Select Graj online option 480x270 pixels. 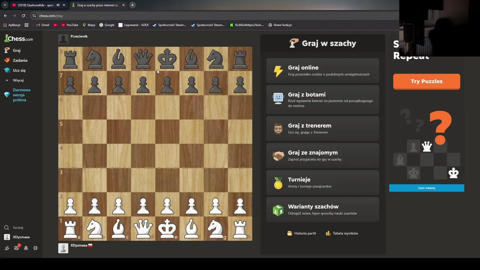pyautogui.click(x=322, y=70)
